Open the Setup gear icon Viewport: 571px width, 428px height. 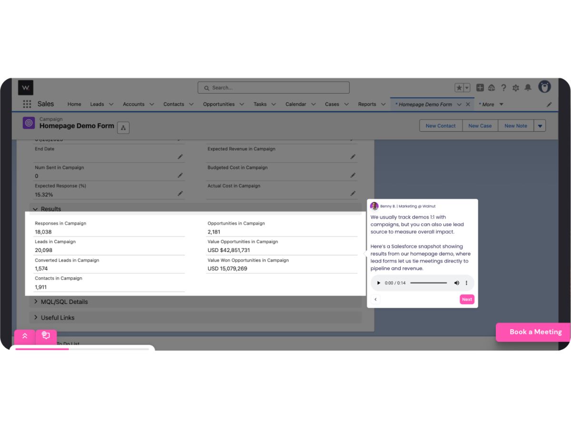click(x=516, y=88)
